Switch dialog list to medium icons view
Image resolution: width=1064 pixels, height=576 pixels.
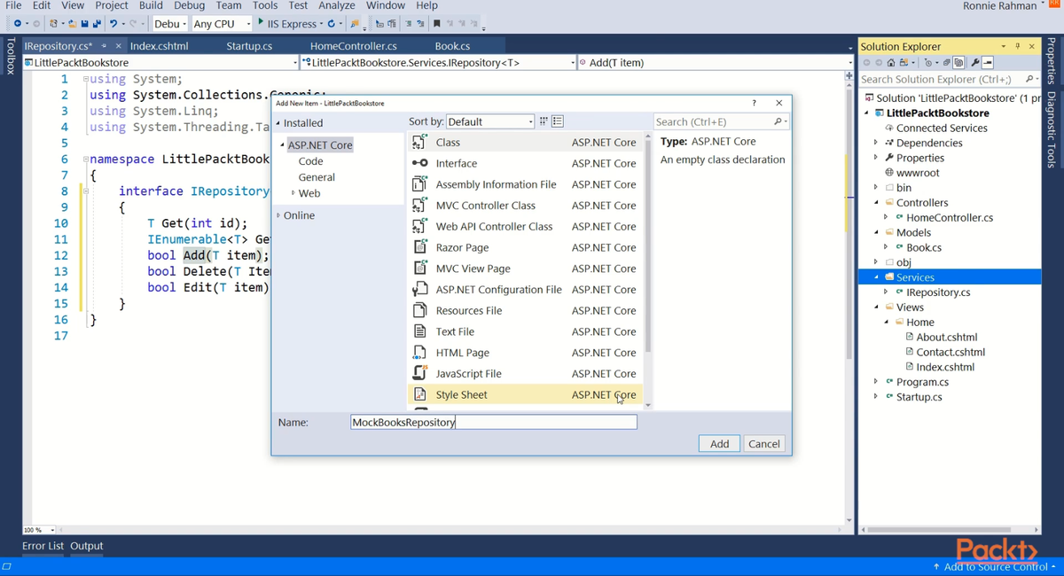tap(558, 121)
